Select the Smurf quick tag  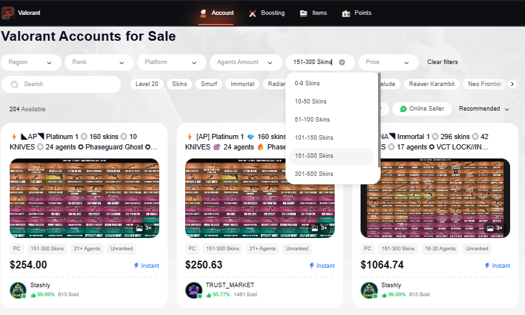click(x=209, y=84)
